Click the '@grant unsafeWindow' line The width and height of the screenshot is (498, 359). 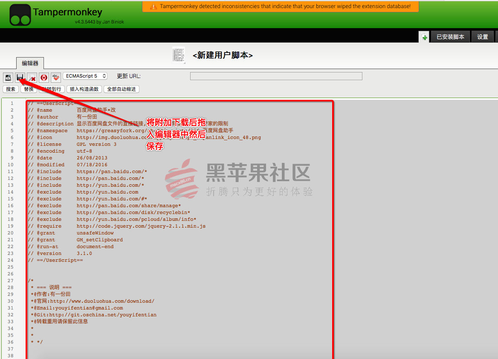[70, 233]
